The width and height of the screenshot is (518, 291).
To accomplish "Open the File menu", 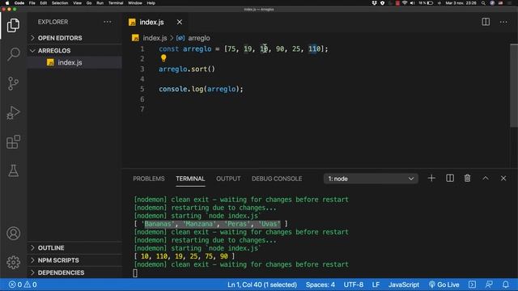I will [x=32, y=3].
